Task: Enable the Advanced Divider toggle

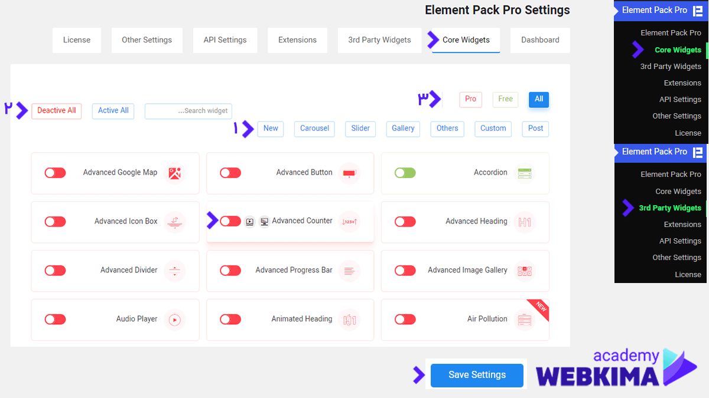Action: click(56, 271)
